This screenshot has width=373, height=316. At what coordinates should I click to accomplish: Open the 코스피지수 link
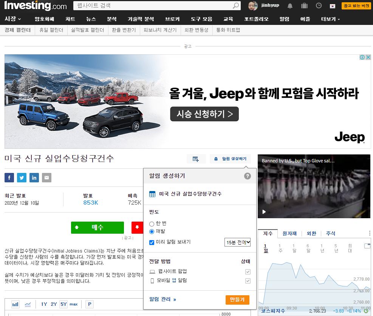point(273,311)
